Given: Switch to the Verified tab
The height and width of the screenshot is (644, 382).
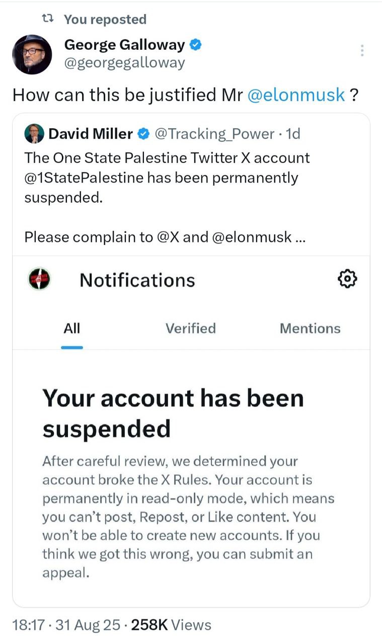Looking at the screenshot, I should 190,329.
